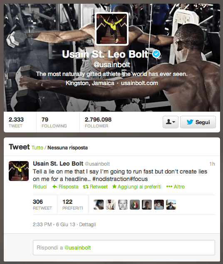Open the Dettagli tweet details link

87,225
